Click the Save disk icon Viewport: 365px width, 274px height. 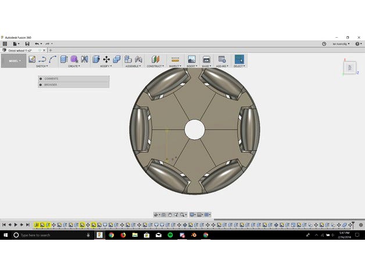[x=27, y=44]
